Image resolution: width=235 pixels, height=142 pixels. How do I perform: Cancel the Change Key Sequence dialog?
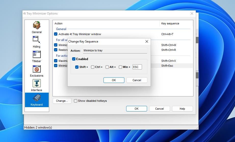pos(137,80)
